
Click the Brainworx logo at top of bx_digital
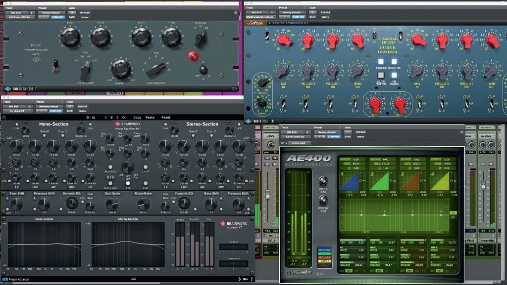[128, 124]
